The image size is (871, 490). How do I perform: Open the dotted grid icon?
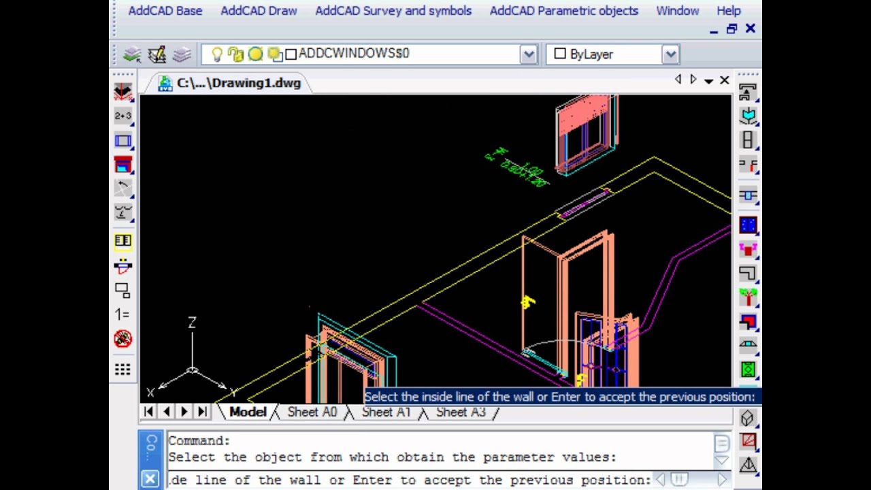point(122,369)
